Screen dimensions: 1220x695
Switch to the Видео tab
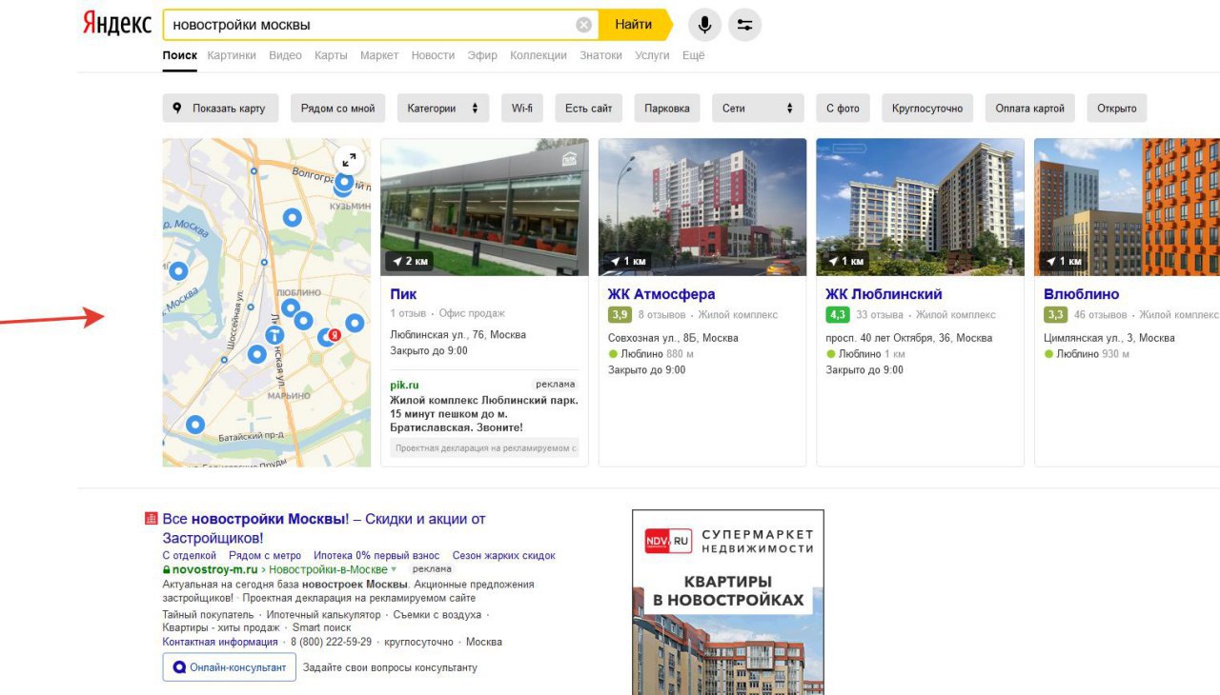pos(285,55)
